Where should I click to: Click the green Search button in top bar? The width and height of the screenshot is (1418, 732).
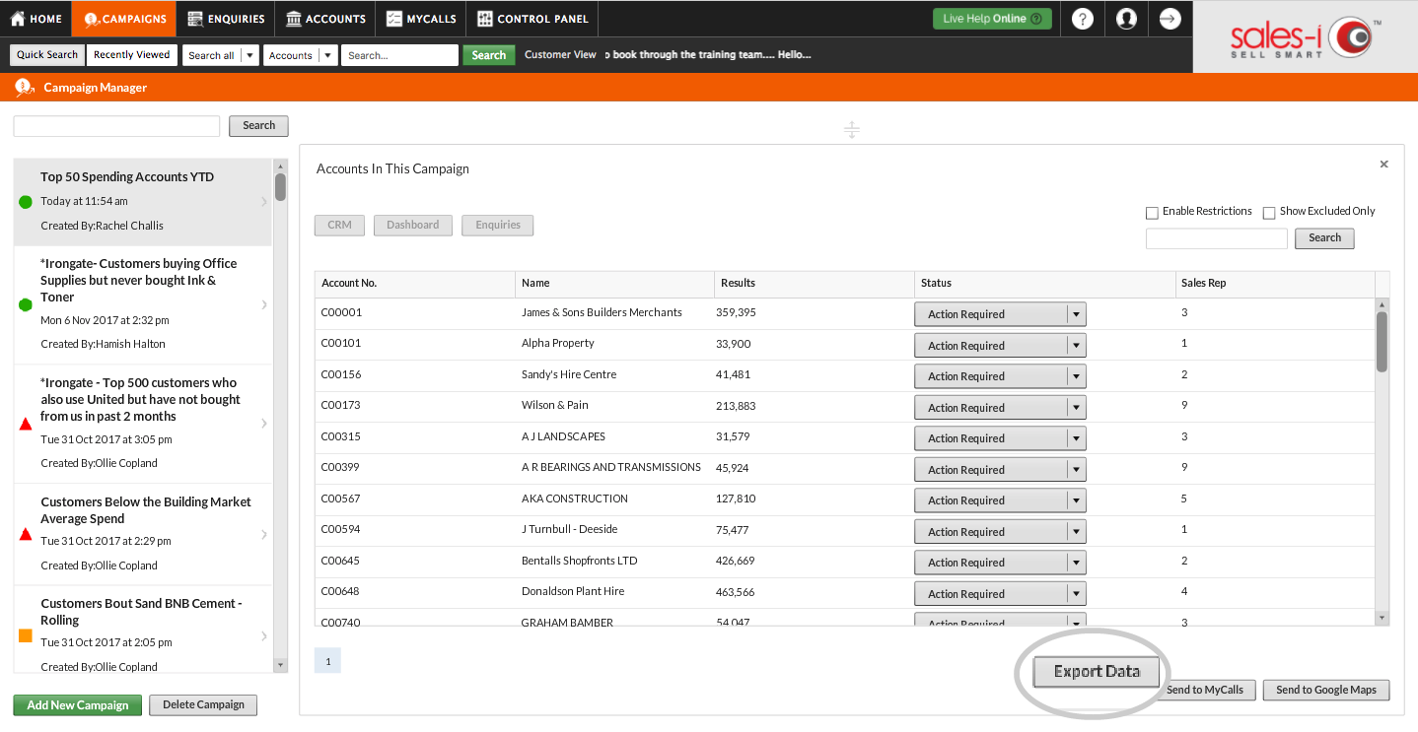[x=489, y=55]
